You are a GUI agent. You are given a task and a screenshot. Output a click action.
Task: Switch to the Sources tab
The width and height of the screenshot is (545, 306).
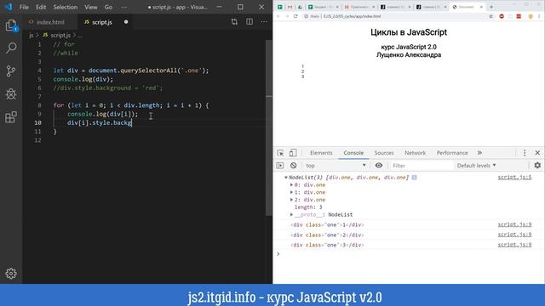384,153
